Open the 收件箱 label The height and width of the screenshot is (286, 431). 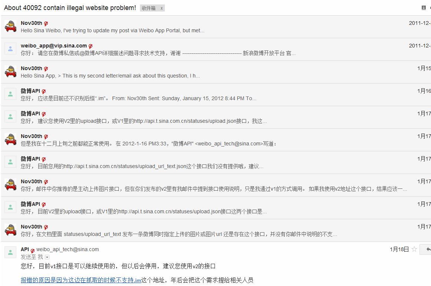[149, 8]
